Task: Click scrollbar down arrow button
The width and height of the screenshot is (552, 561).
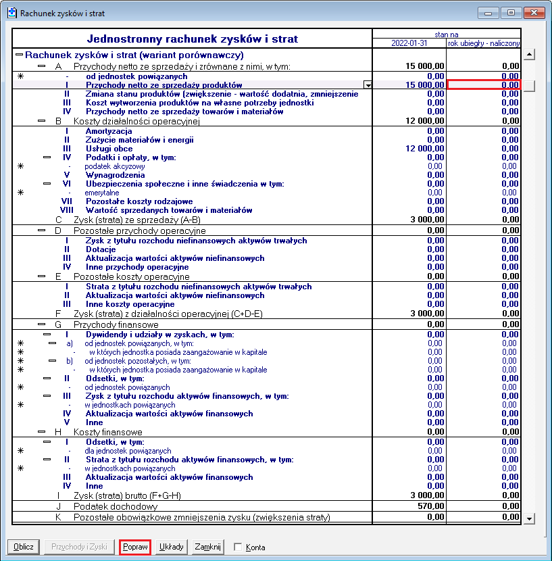Action: pos(529,518)
